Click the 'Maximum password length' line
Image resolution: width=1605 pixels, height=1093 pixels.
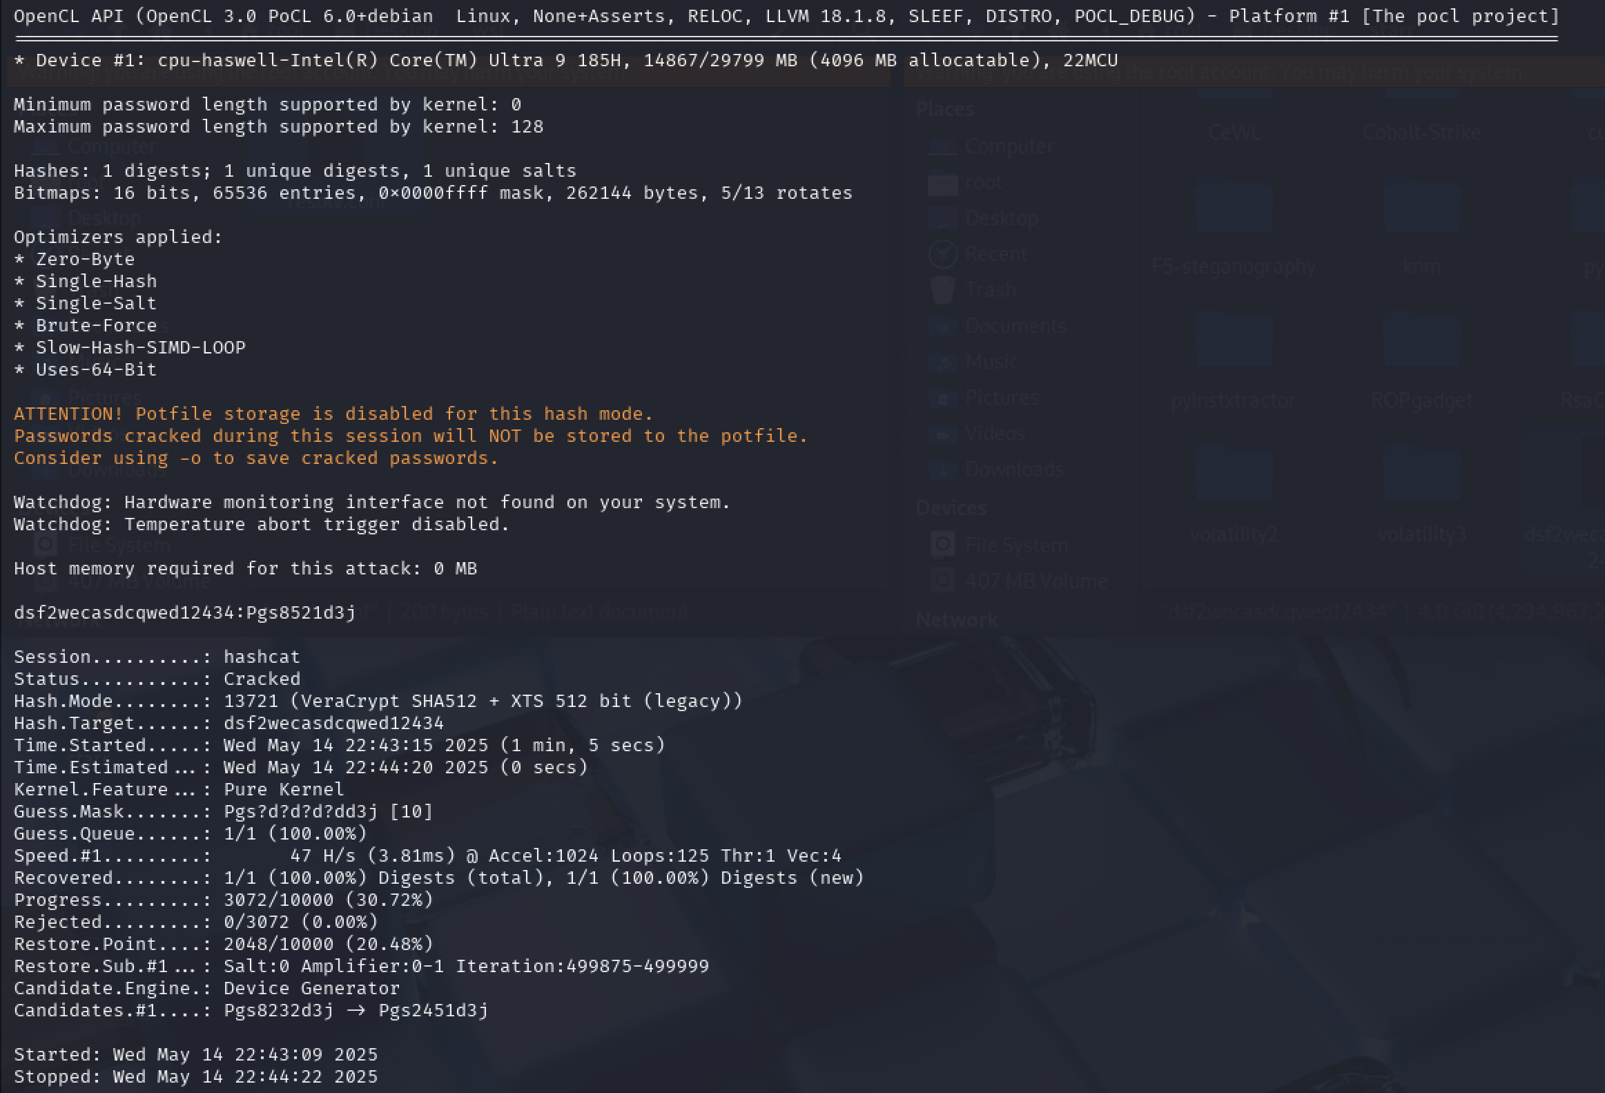click(x=279, y=126)
